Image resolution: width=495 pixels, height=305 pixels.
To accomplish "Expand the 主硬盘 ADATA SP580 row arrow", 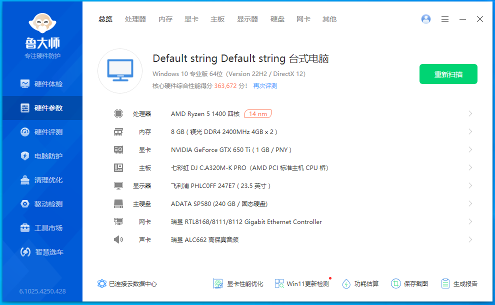I will tap(470, 203).
